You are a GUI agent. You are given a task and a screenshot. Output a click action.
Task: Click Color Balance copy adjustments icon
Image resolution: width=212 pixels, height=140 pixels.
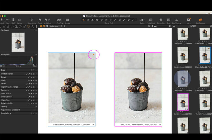click(29, 97)
